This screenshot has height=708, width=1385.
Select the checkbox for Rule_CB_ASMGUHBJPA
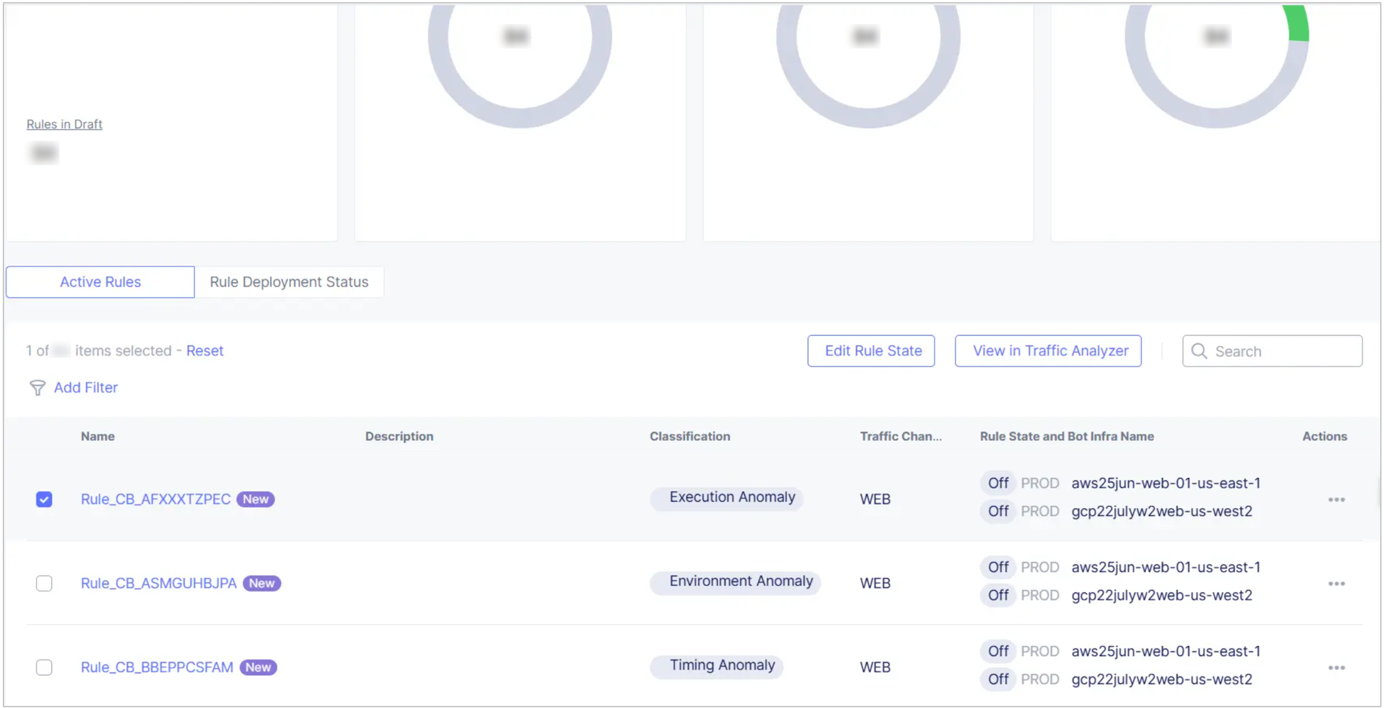click(44, 584)
